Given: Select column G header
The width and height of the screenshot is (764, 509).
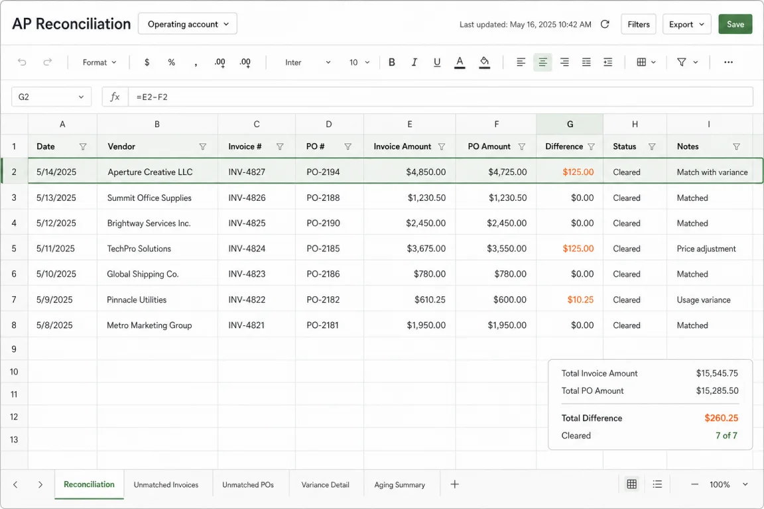Looking at the screenshot, I should click(570, 124).
